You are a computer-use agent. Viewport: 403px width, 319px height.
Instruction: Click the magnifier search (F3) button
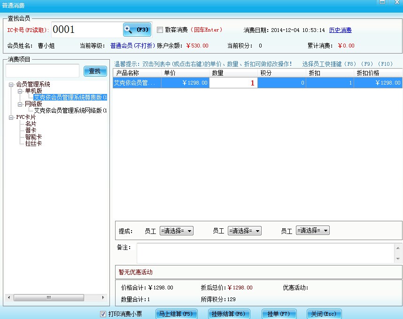pyautogui.click(x=137, y=30)
